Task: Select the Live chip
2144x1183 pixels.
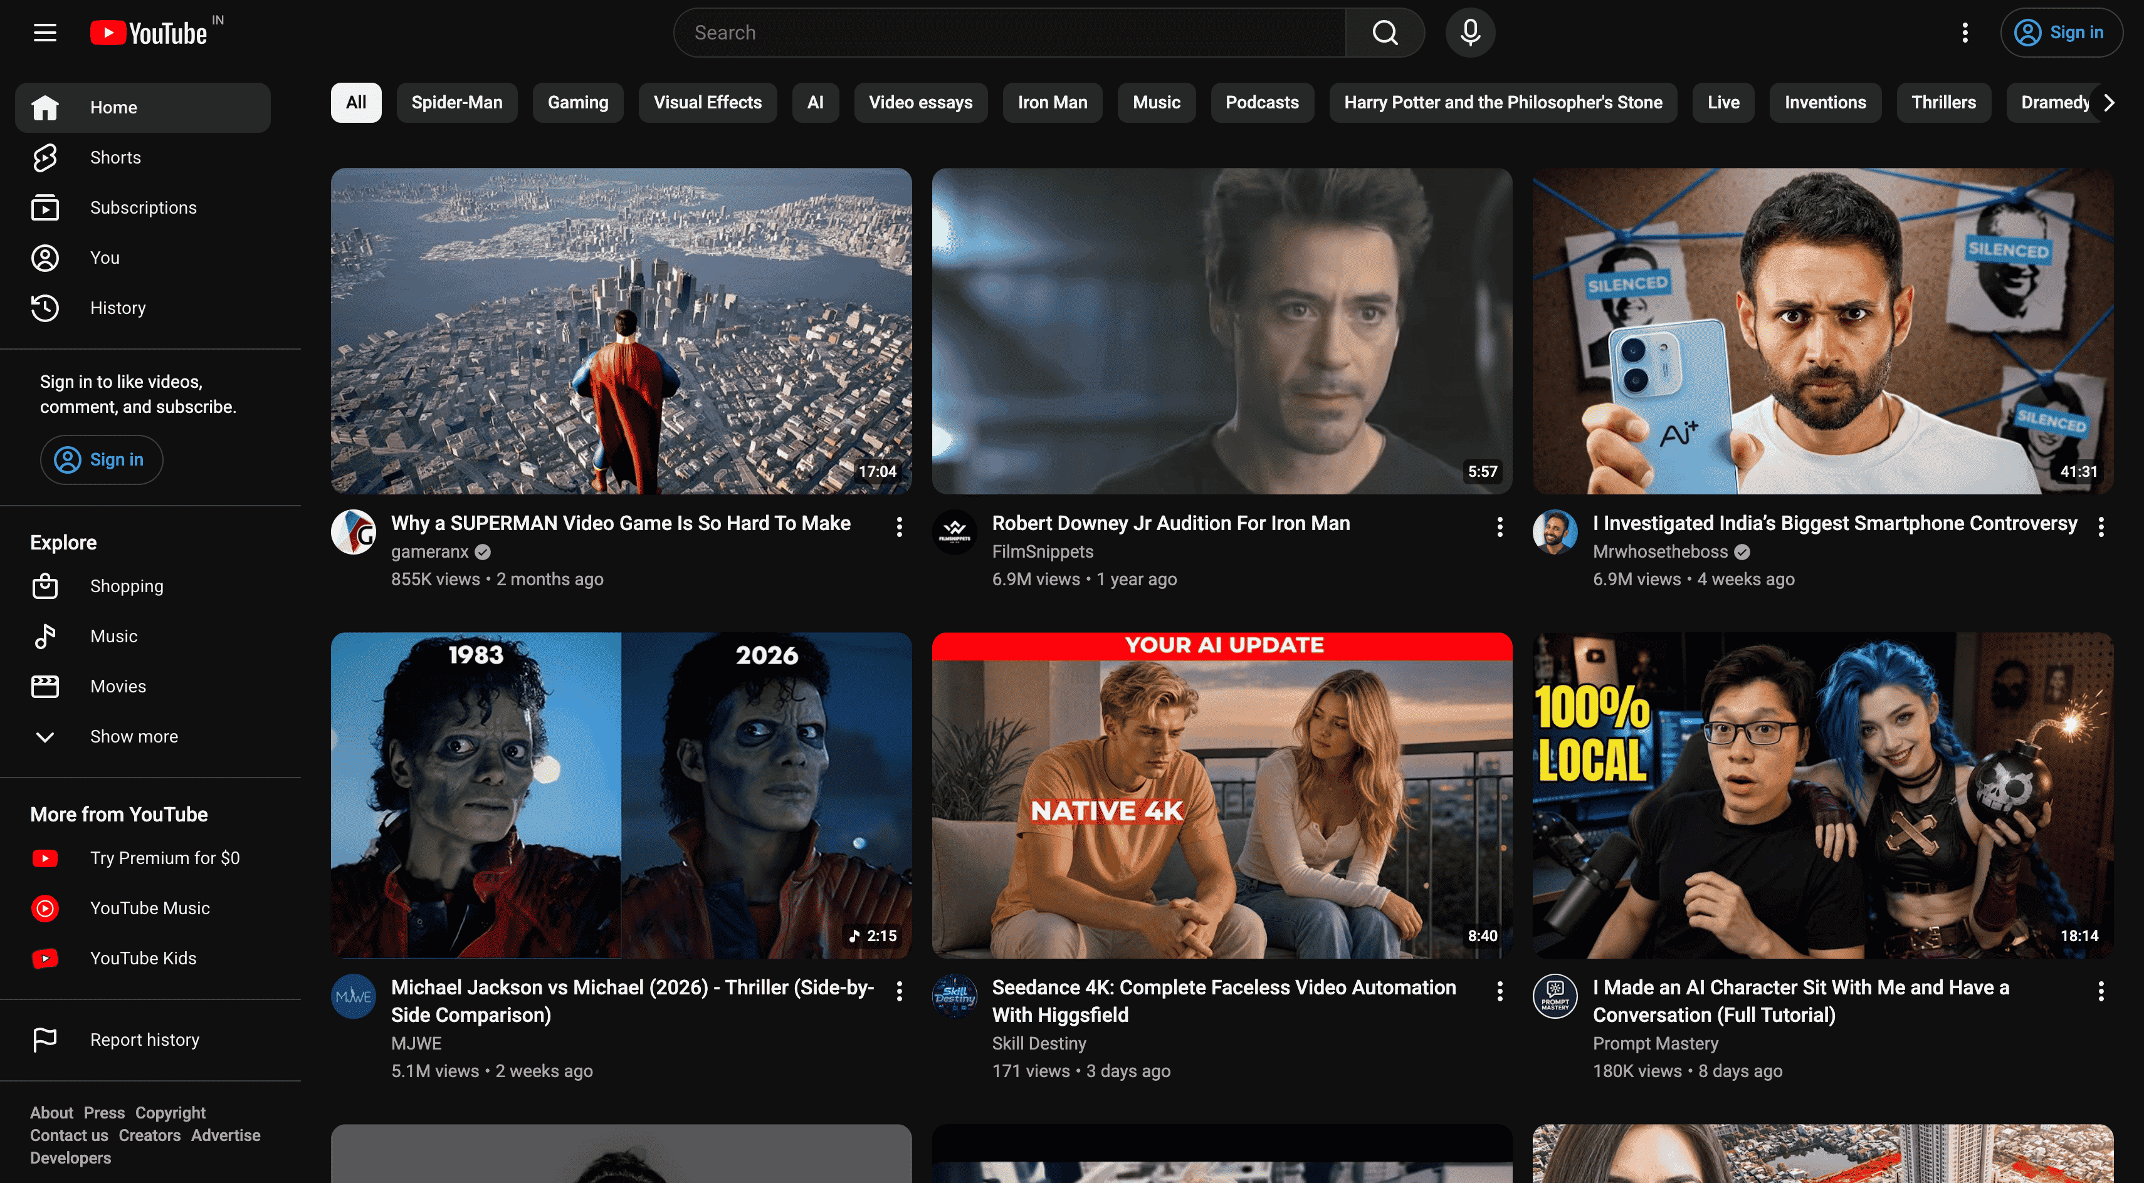Action: [1723, 102]
